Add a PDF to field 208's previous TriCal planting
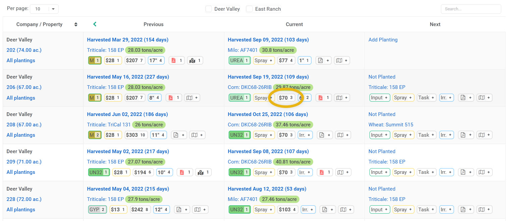This screenshot has width=510, height=221. tap(179, 135)
